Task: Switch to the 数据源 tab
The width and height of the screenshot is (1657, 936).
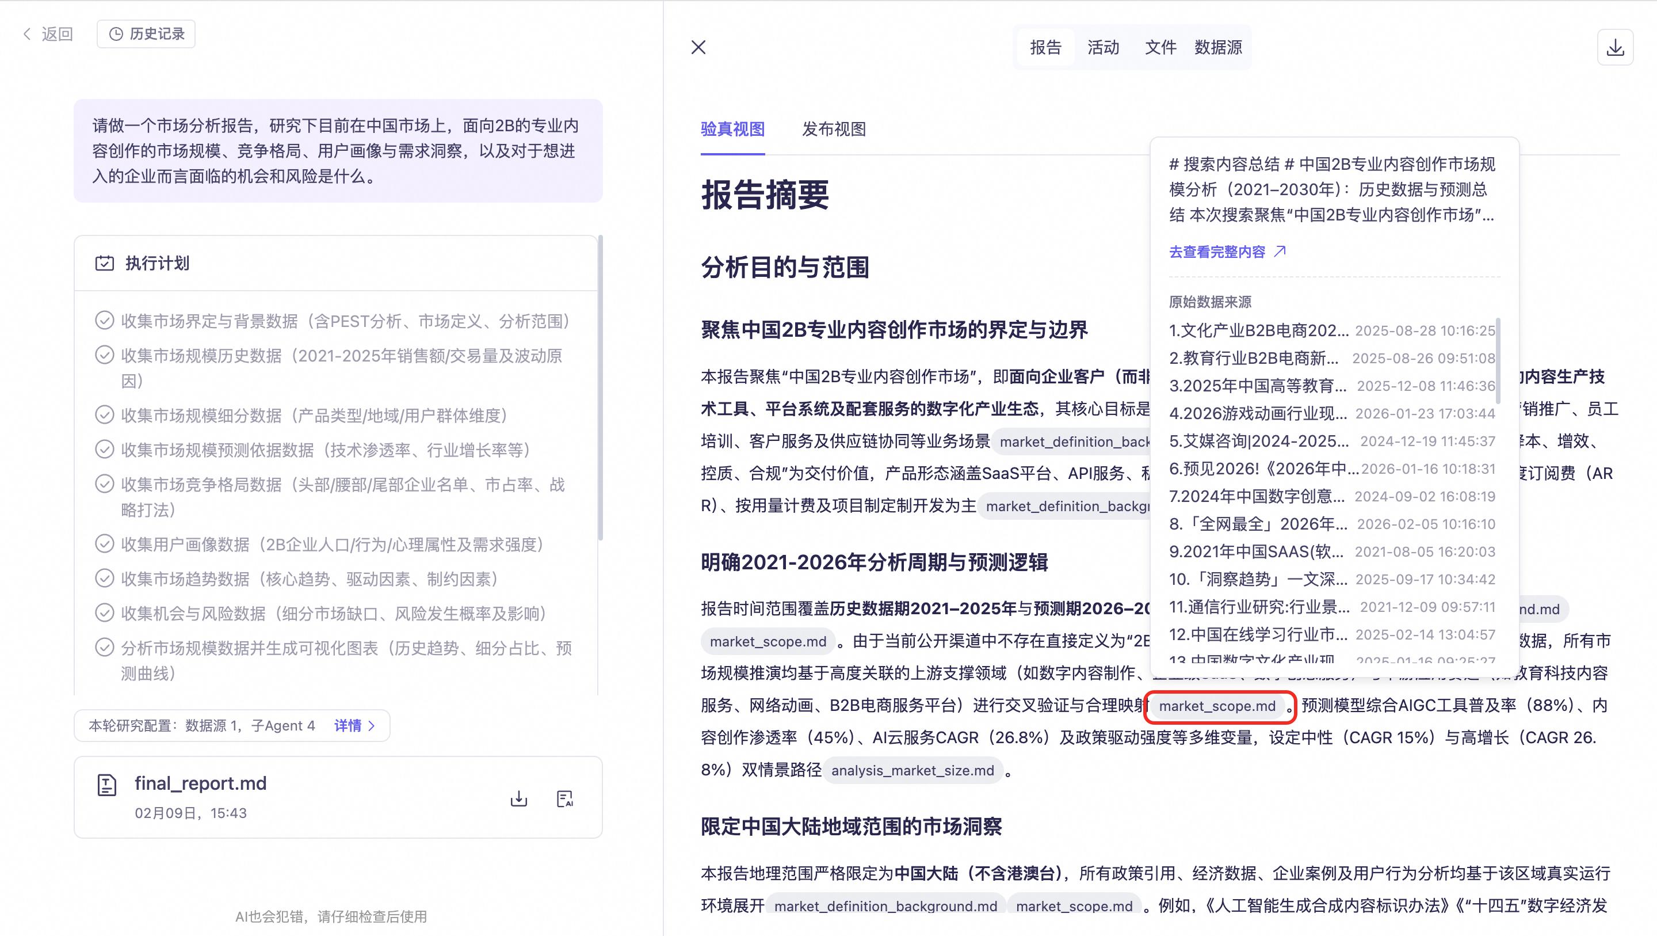Action: [x=1217, y=47]
